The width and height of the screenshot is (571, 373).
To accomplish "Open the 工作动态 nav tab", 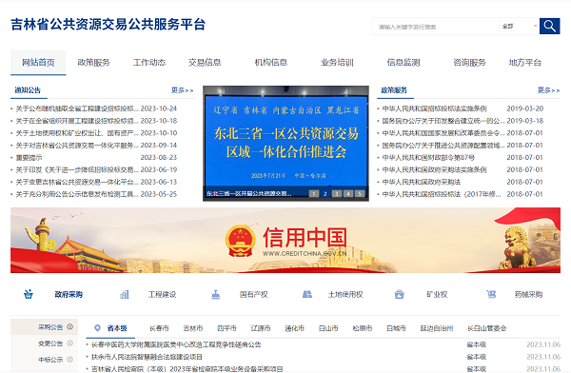I will click(149, 63).
